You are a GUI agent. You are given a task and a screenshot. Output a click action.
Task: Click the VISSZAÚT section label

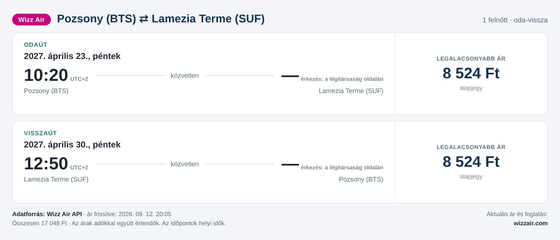pos(40,133)
